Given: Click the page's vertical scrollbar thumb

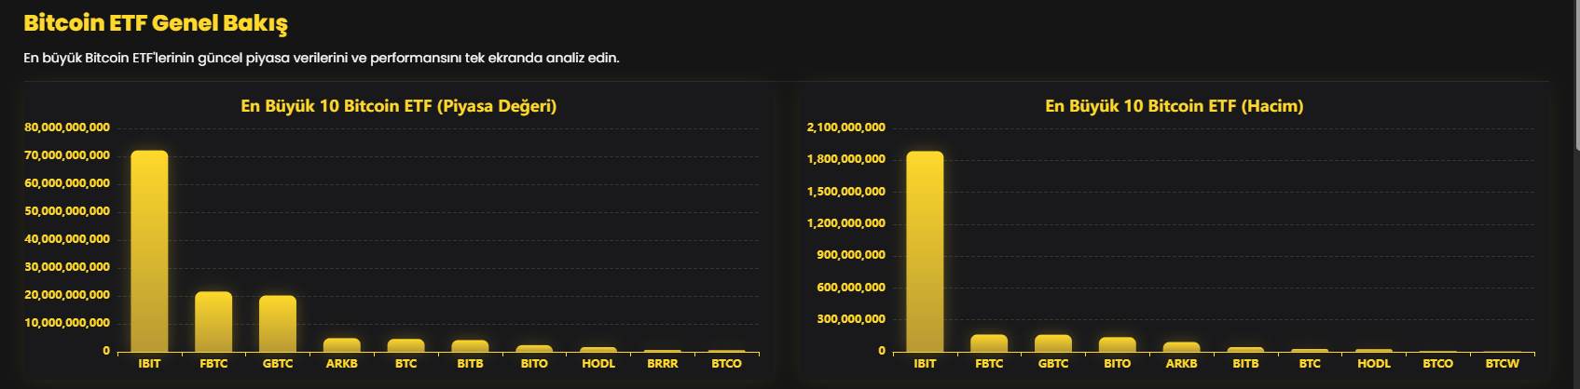Looking at the screenshot, I should (x=1575, y=74).
